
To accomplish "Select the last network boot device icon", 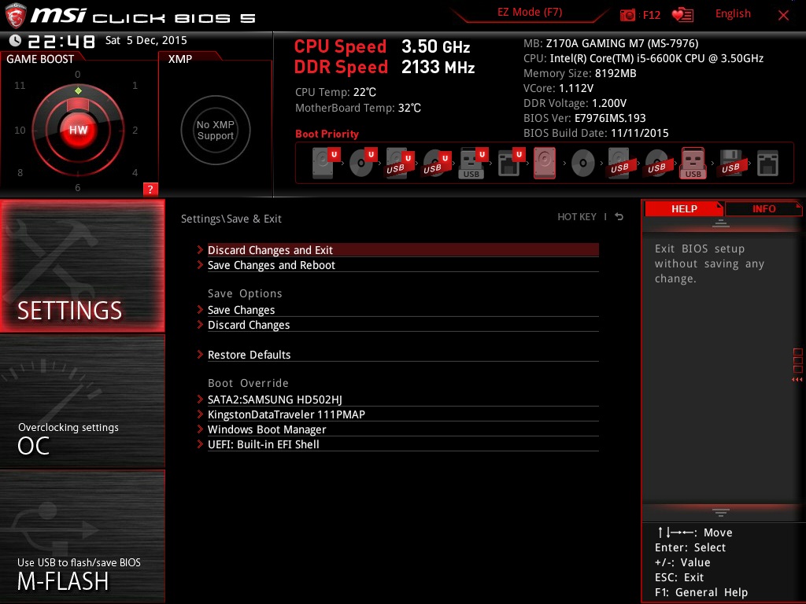I will pos(767,164).
